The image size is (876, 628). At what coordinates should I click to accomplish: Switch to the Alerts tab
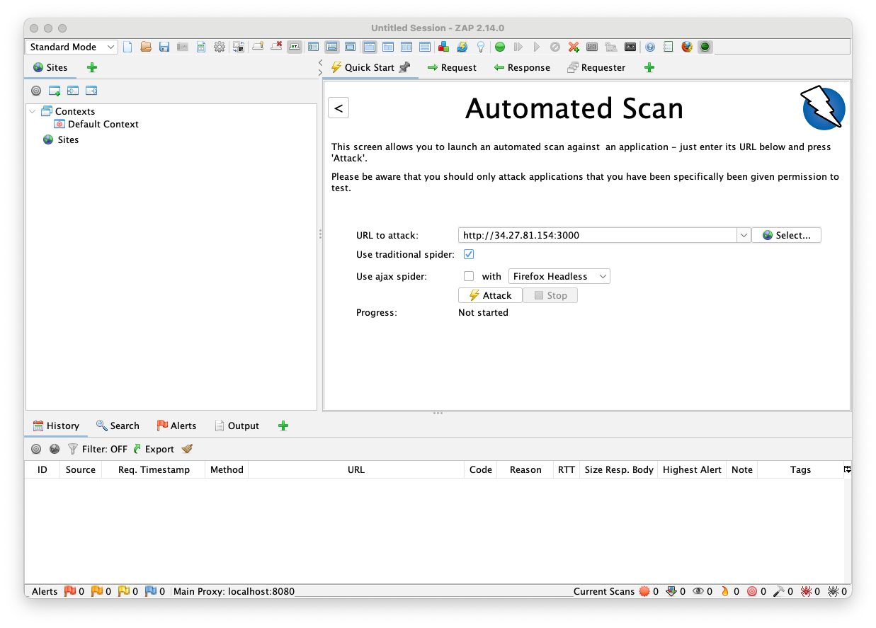pos(176,426)
